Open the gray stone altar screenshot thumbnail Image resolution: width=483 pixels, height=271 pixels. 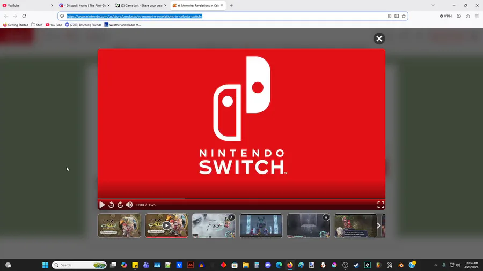pyautogui.click(x=309, y=225)
